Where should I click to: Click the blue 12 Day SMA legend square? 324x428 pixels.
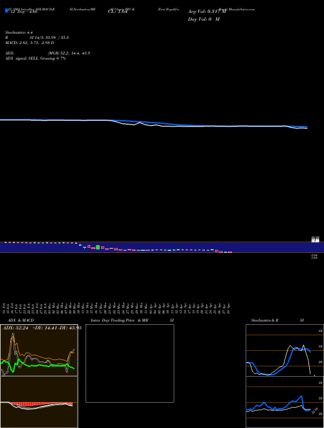[x=6, y=10]
